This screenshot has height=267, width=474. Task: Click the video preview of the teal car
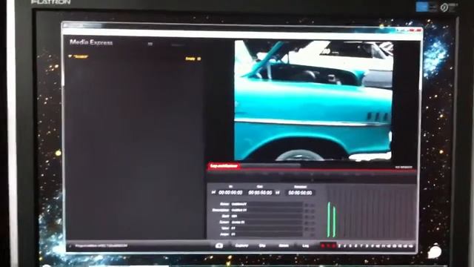coord(313,100)
